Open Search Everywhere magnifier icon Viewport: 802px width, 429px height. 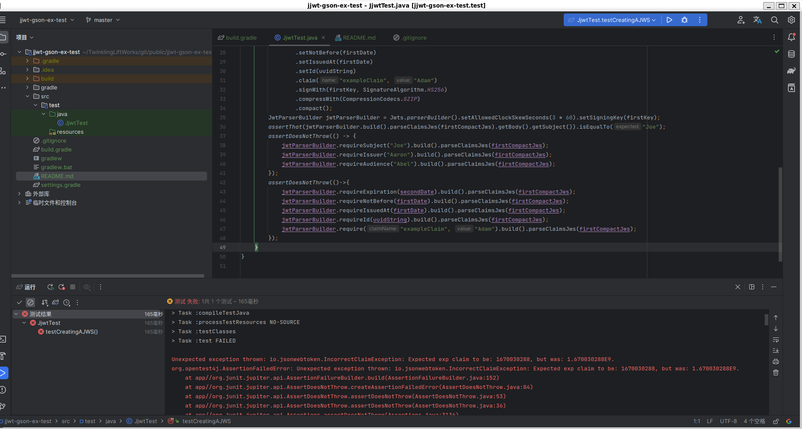(x=775, y=20)
